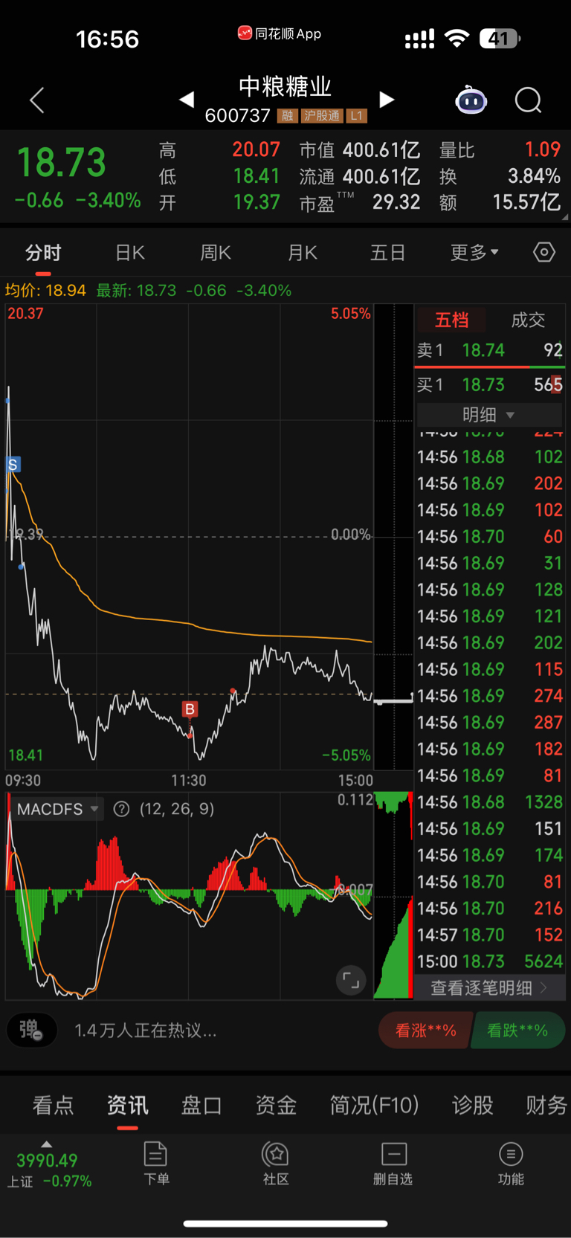Vote 看跌 bearish button
This screenshot has width=571, height=1238.
[x=517, y=1031]
